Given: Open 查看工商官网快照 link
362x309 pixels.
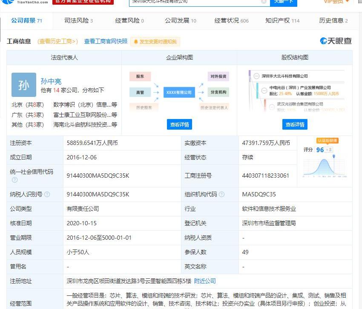Looking at the screenshot, I should coord(106,41).
